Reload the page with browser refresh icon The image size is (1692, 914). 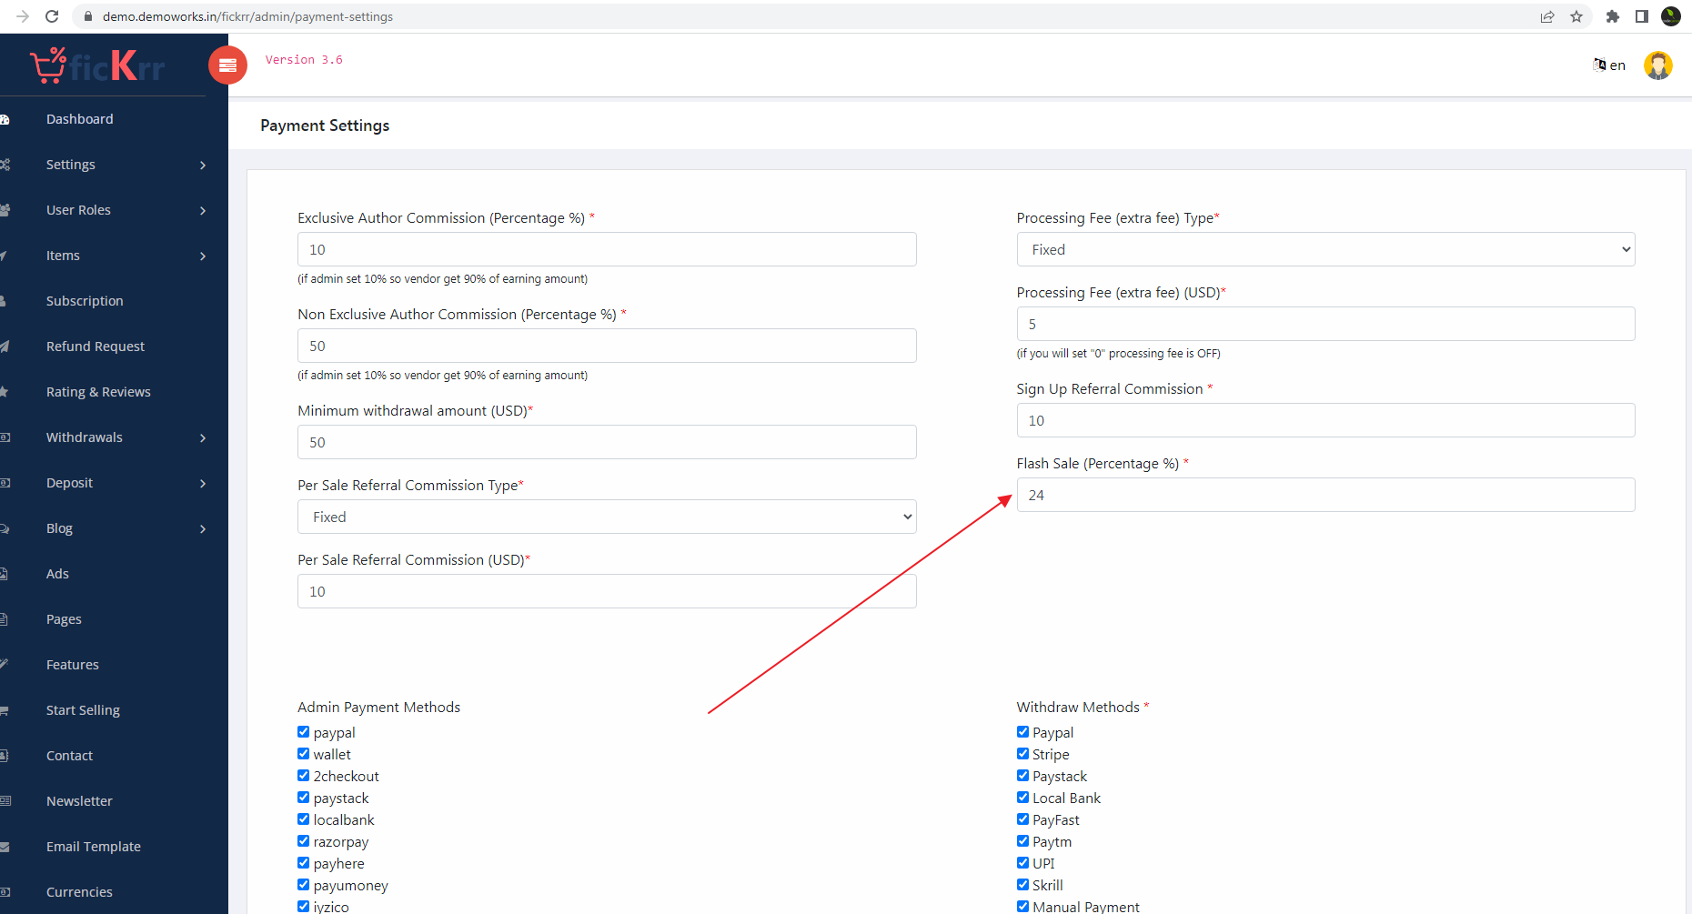(52, 16)
